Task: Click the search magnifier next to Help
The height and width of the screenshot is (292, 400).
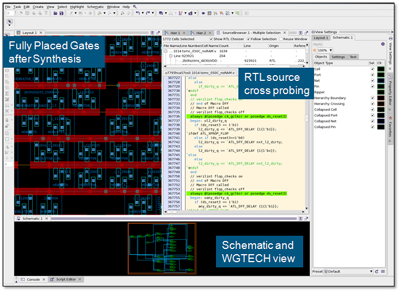Action: tap(135, 7)
